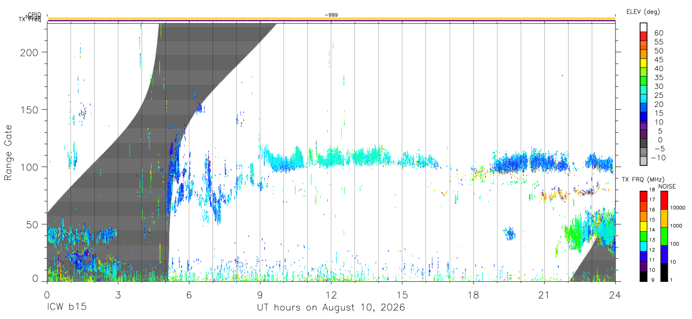Click the '12' hour tick label on x-axis
Screen dimensions: 692x319
coord(331,295)
